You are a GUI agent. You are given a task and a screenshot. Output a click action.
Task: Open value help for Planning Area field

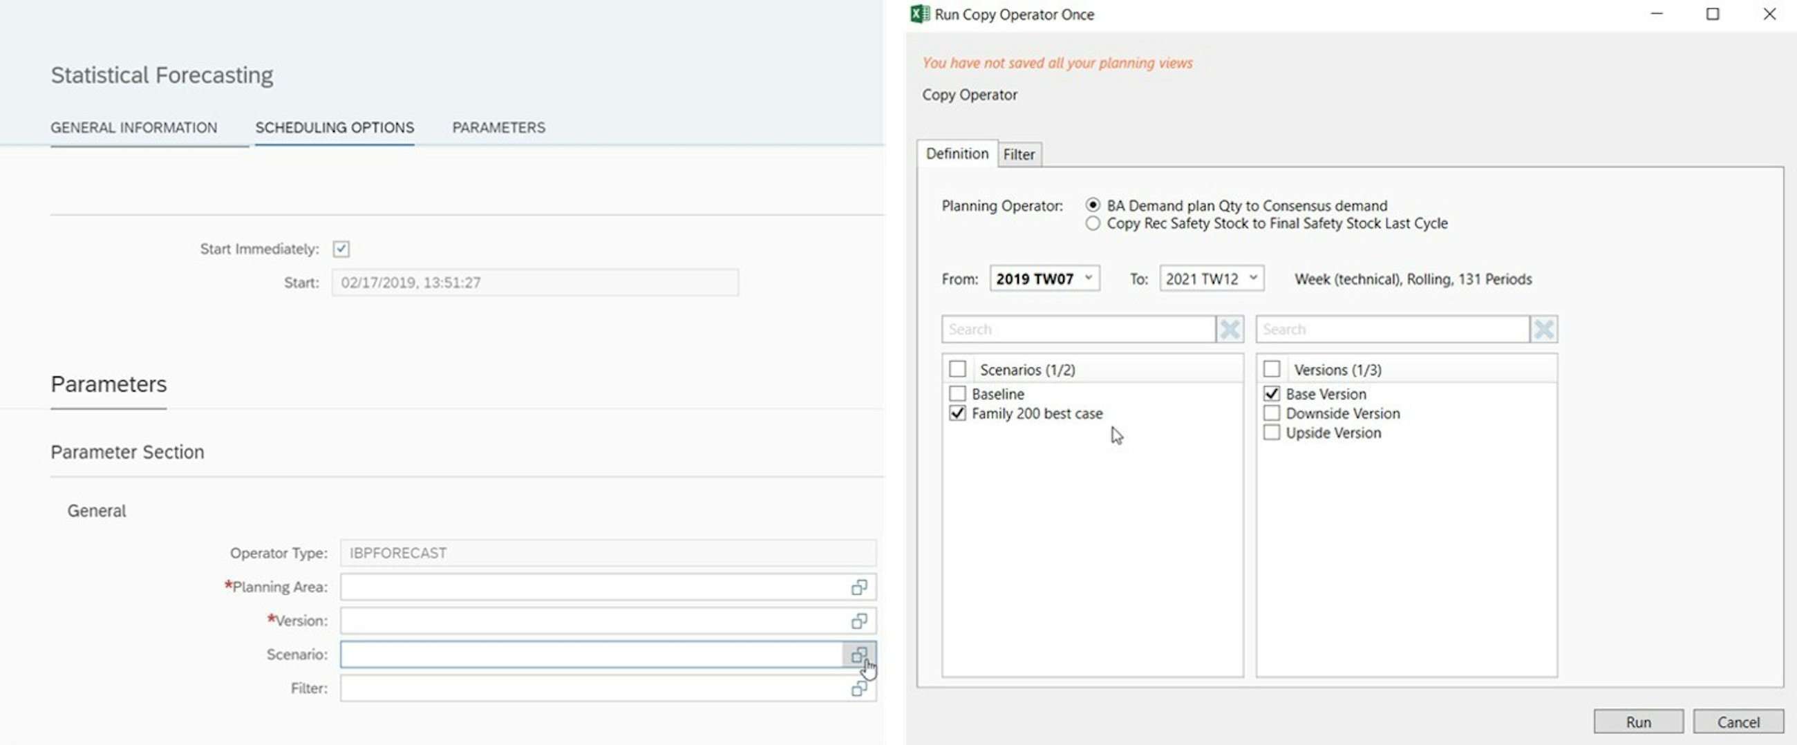click(x=860, y=587)
